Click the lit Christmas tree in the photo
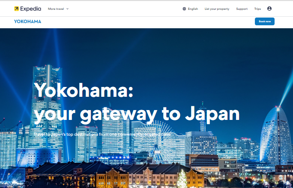 182,179
